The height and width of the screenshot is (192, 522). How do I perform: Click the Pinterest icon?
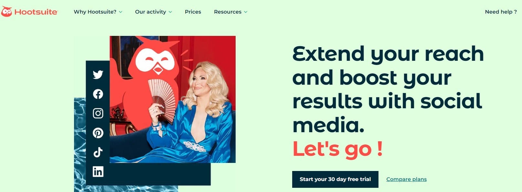pos(98,133)
